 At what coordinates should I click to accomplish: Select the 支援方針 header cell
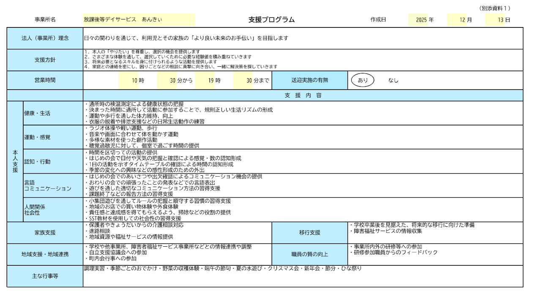tap(45, 60)
